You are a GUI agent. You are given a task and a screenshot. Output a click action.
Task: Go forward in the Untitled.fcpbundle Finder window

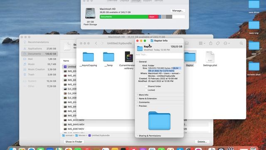[x=102, y=43]
